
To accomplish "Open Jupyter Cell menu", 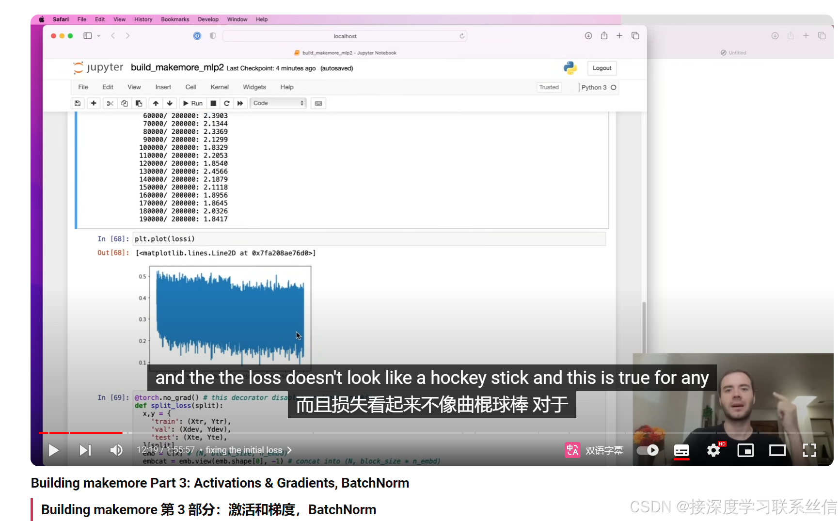I will (191, 87).
